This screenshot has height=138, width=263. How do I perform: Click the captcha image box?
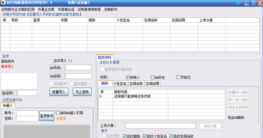pyautogui.click(x=19, y=81)
